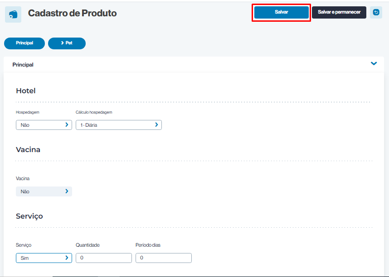389x277 pixels.
Task: Click the product registration box icon
Action: point(13,14)
